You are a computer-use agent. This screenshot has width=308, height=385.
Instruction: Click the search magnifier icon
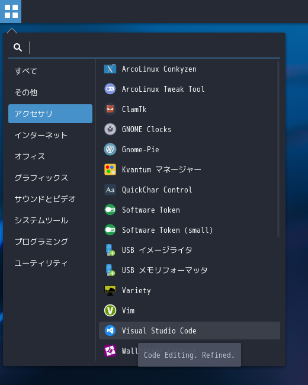point(18,47)
